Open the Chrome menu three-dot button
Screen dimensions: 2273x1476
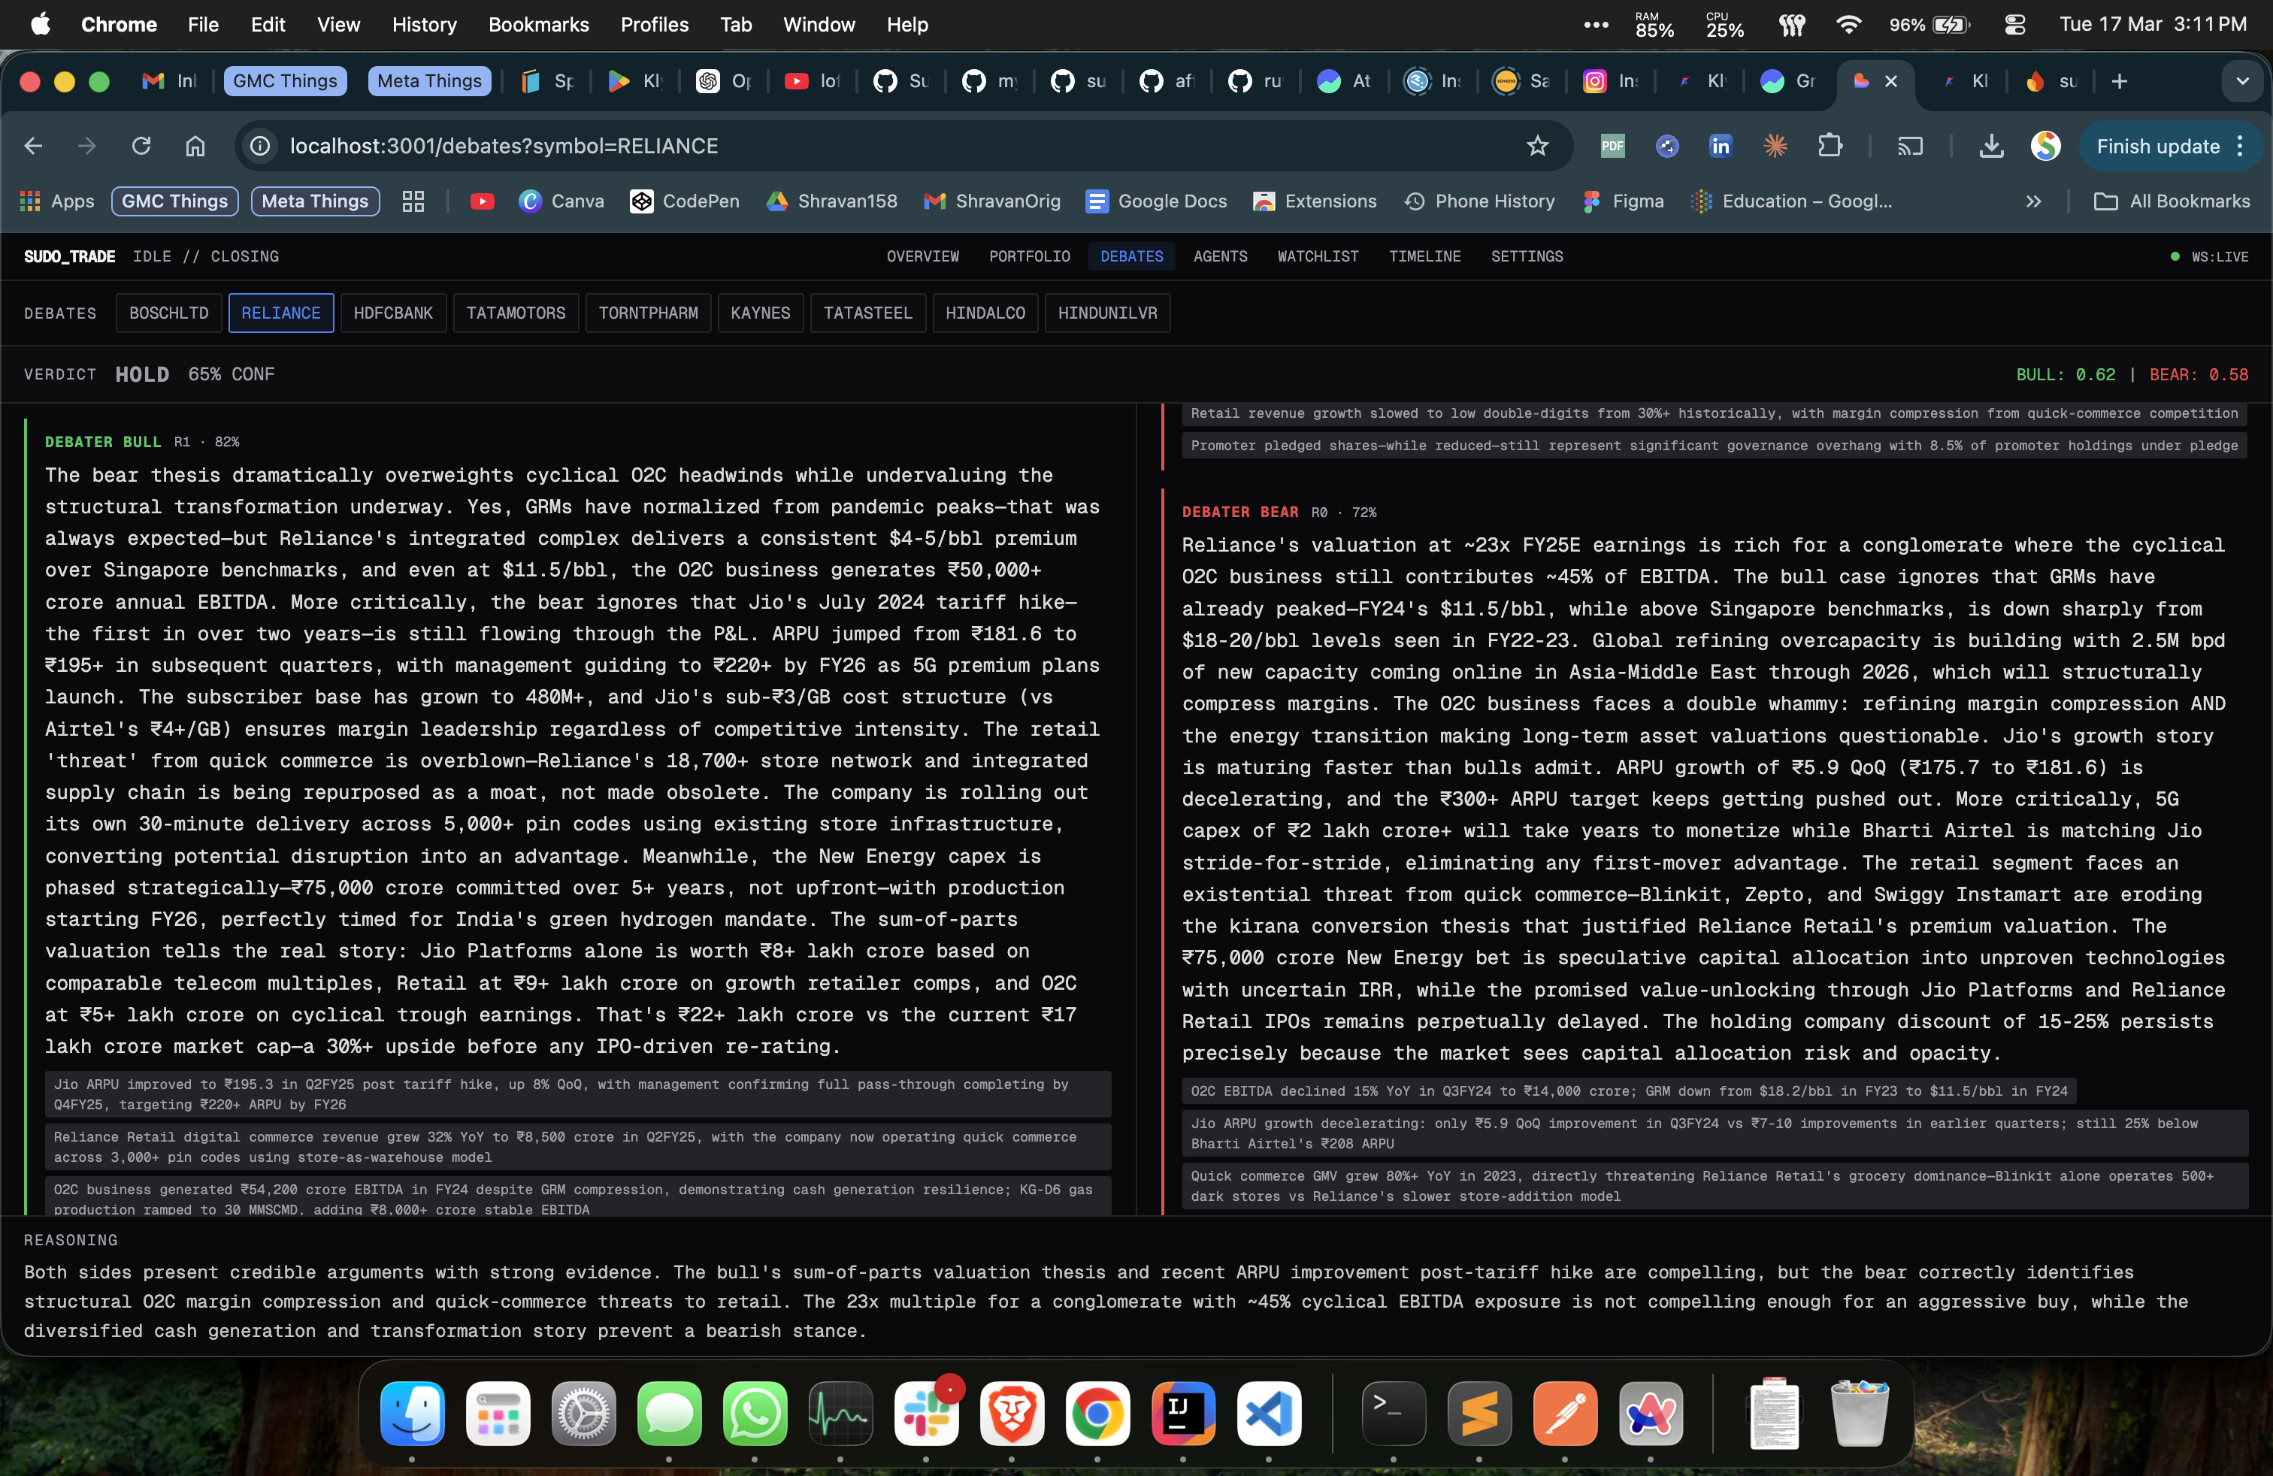pos(2241,146)
